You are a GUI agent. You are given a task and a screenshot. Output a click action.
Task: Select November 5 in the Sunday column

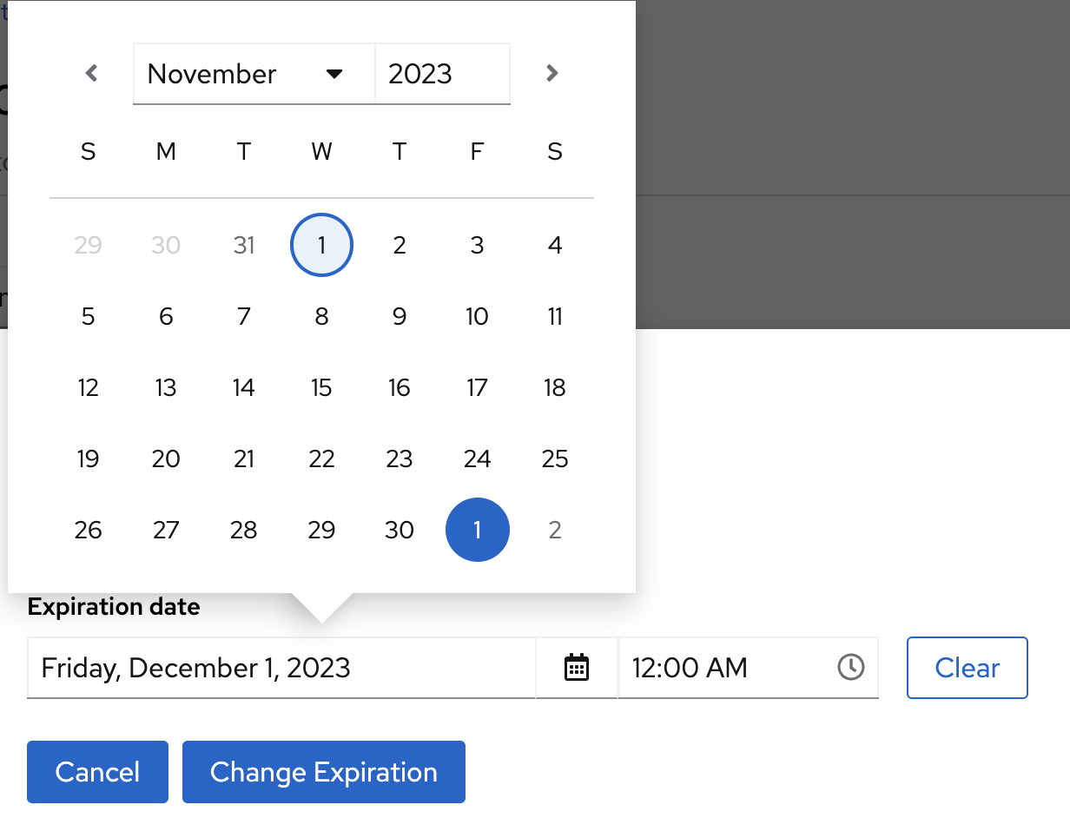pyautogui.click(x=88, y=317)
